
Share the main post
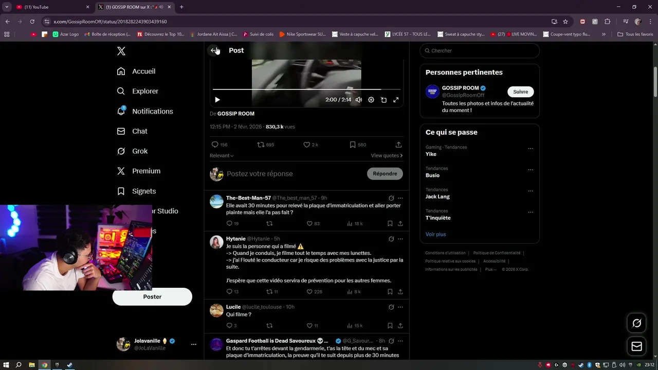pos(398,145)
